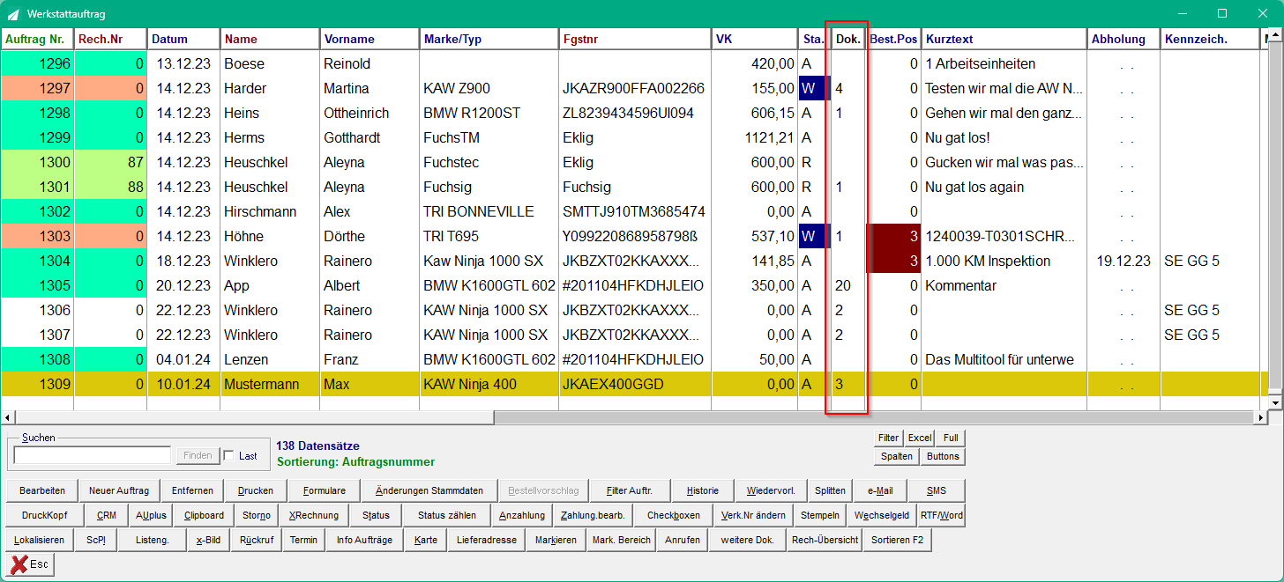This screenshot has height=582, width=1284.
Task: Click the Splitten button
Action: click(x=830, y=490)
